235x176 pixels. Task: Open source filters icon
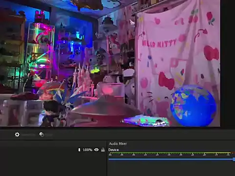coord(42,134)
